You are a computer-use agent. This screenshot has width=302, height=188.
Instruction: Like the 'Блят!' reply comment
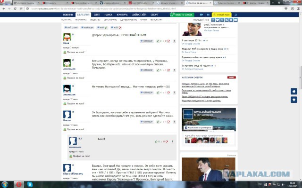coord(156,141)
